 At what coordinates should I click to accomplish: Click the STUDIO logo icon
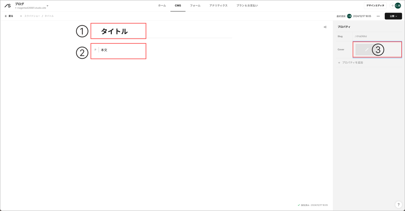pyautogui.click(x=8, y=6)
